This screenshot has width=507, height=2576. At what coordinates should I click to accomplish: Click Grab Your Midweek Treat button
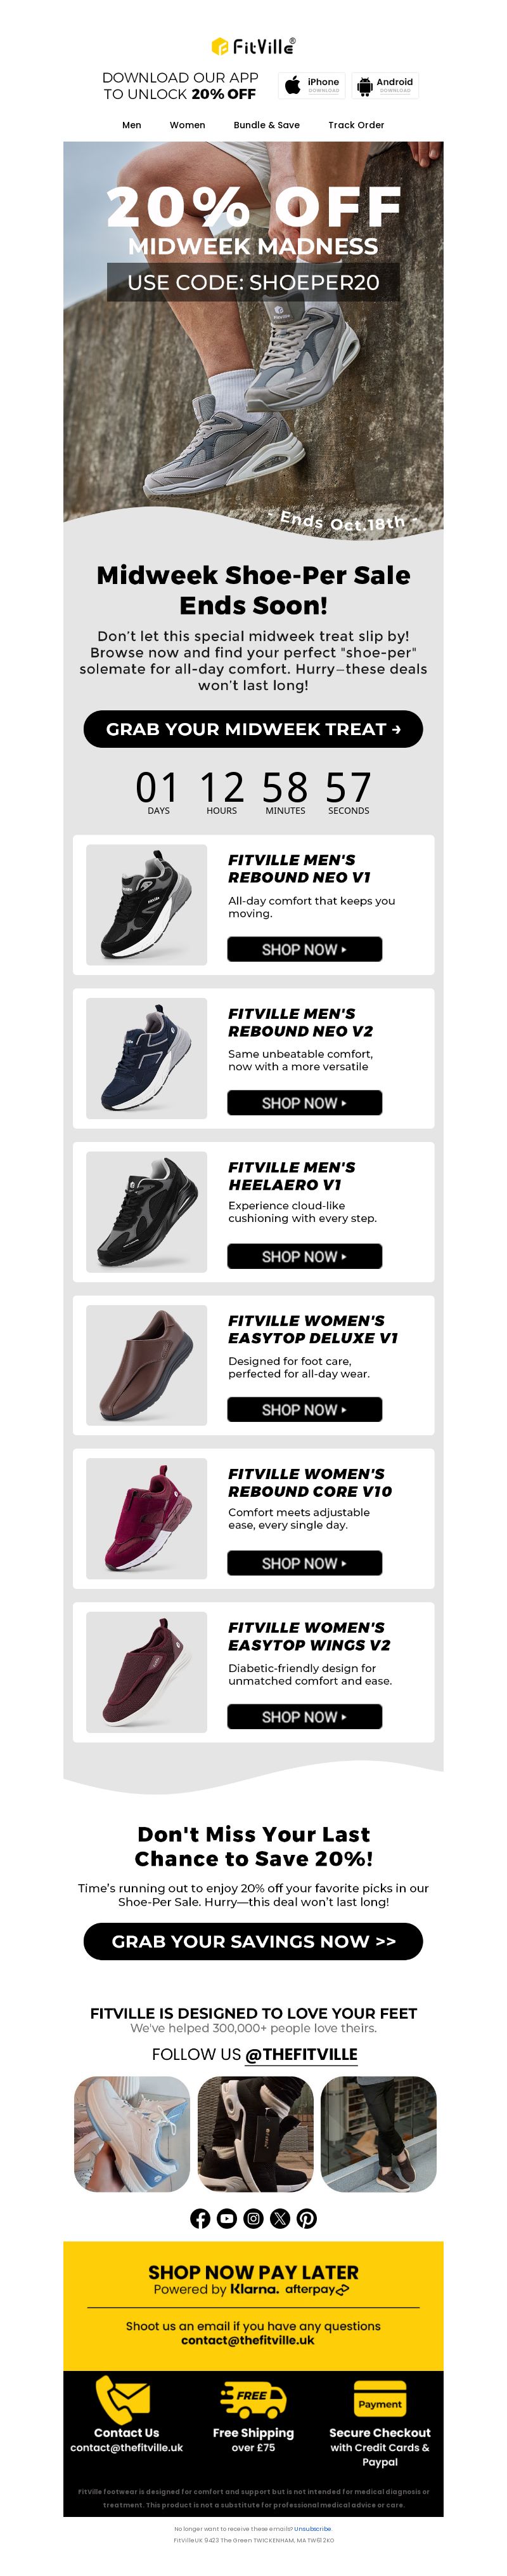point(253,729)
